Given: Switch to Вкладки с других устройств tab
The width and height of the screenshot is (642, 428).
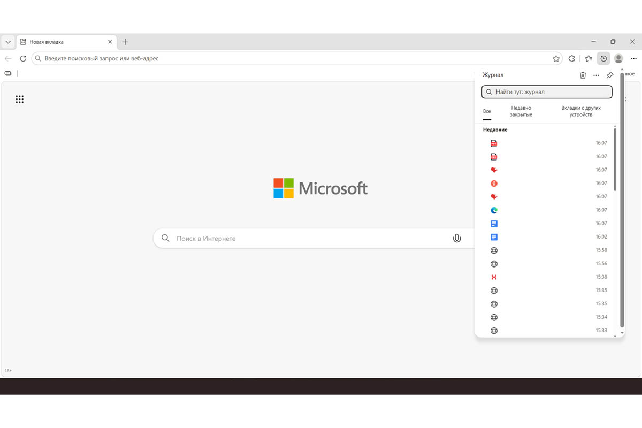Looking at the screenshot, I should 581,111.
